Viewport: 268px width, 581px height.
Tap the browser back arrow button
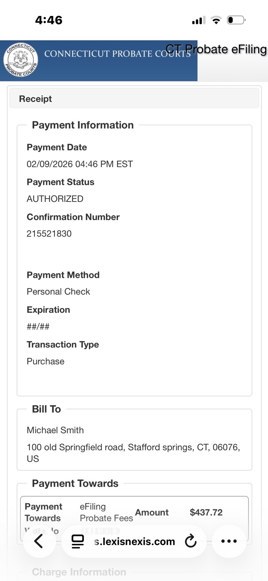(x=39, y=541)
